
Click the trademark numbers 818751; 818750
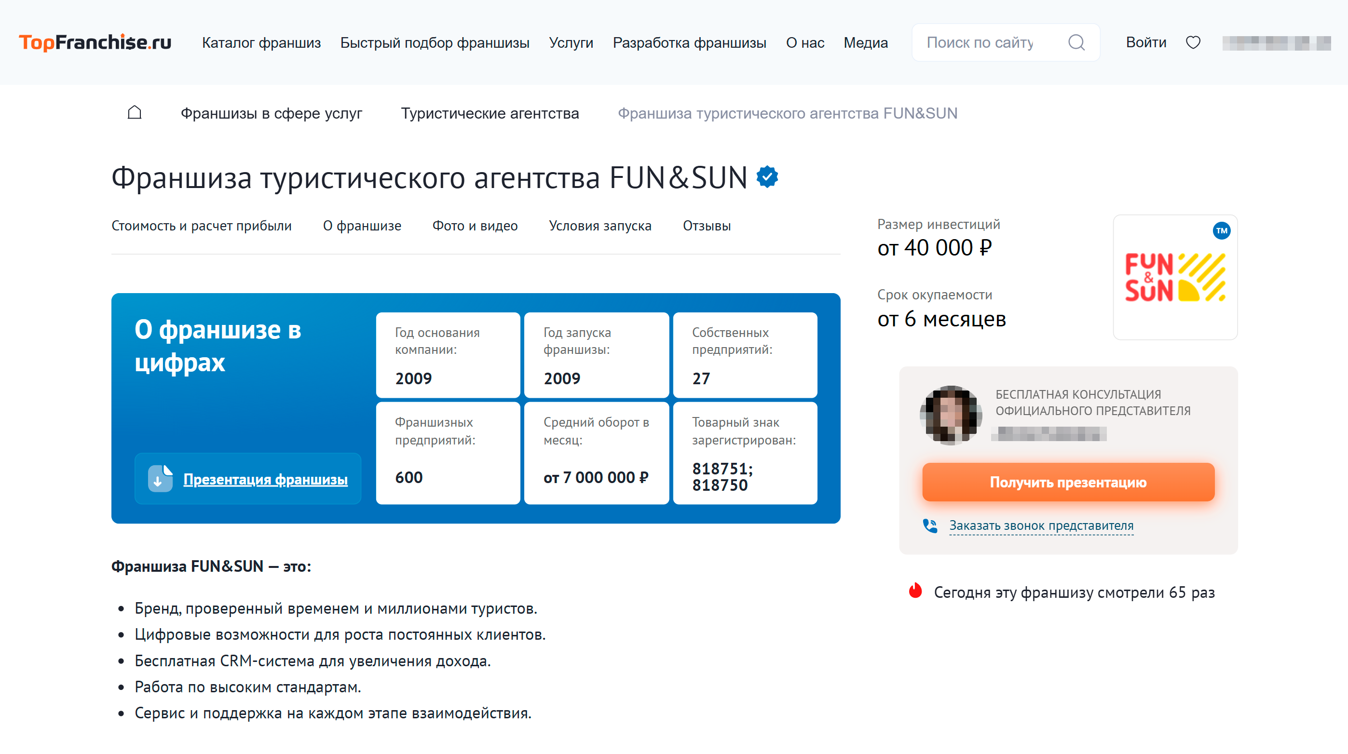pyautogui.click(x=722, y=477)
